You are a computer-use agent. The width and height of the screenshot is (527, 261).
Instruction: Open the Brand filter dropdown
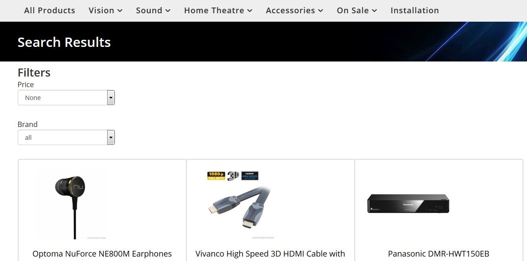point(66,138)
